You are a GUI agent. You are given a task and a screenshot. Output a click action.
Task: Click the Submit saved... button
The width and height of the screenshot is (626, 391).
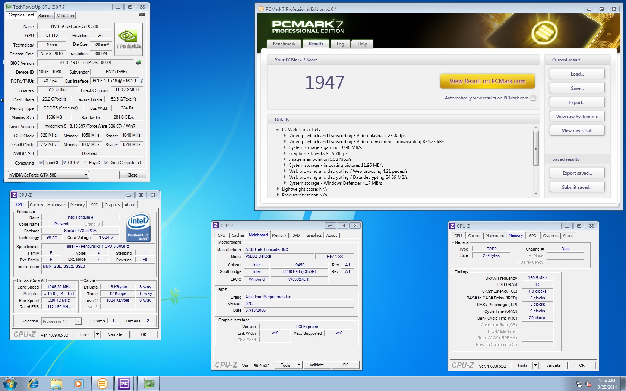[x=577, y=187]
